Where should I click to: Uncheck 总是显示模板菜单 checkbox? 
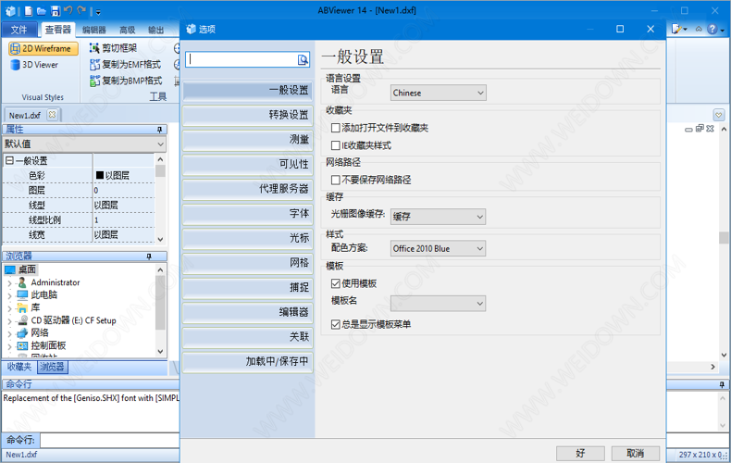click(335, 324)
